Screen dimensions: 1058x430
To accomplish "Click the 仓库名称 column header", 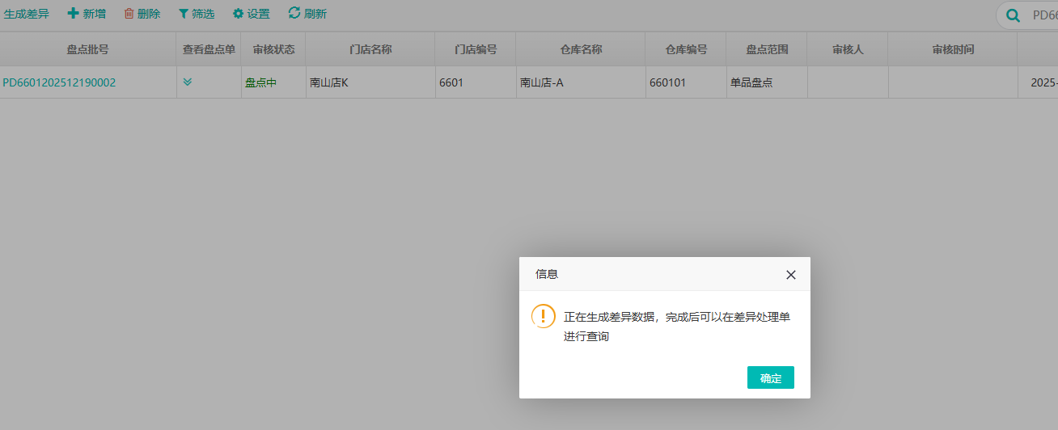I will [581, 49].
